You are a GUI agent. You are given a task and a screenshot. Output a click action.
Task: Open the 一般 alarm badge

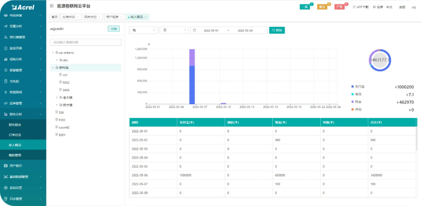point(305,7)
